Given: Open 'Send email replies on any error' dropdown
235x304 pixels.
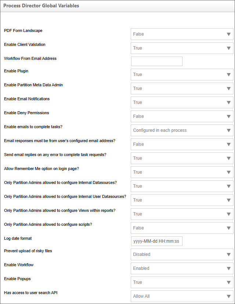Looking at the screenshot, I should pos(182,158).
